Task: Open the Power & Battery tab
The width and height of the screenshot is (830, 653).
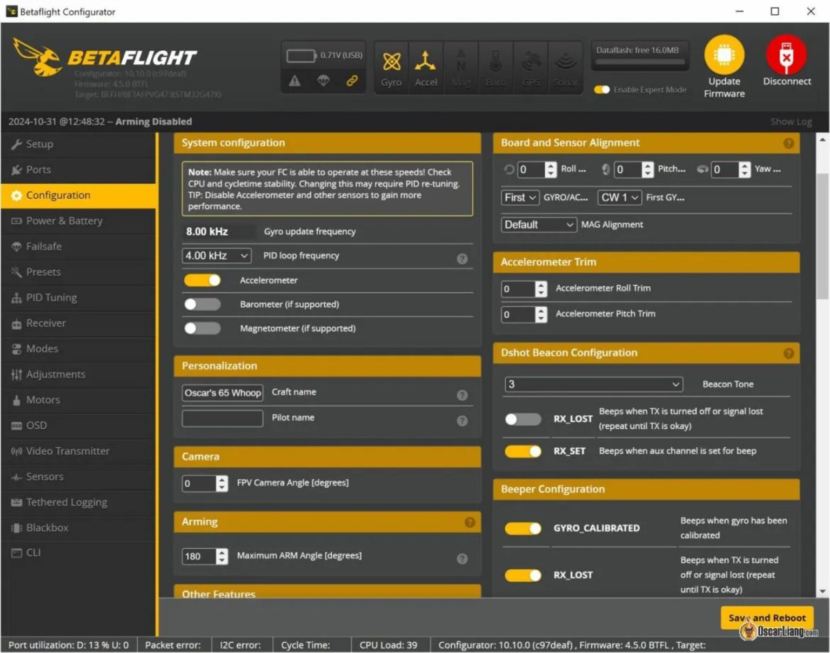Action: (78, 221)
